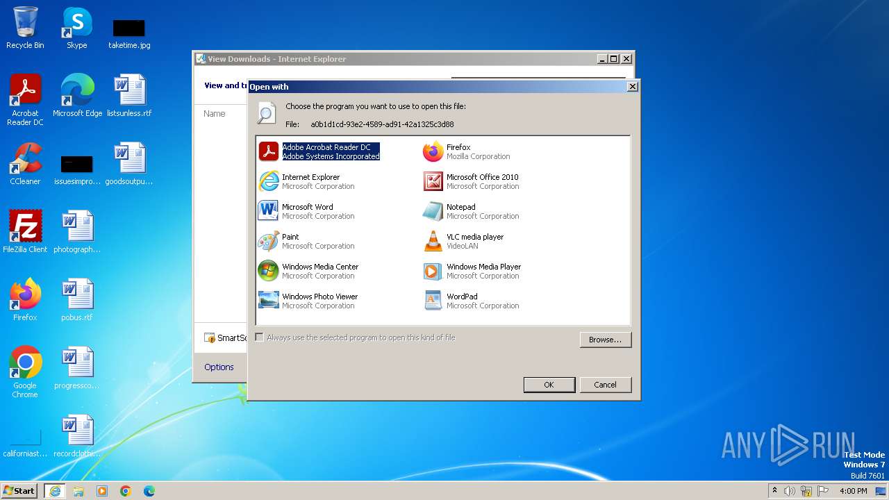The image size is (889, 500).
Task: Select Skype desktop shortcut
Action: coord(77,28)
